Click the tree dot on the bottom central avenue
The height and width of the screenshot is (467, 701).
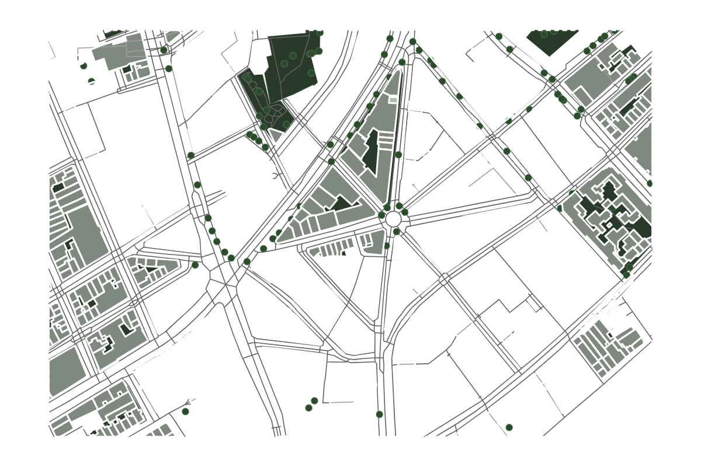click(x=379, y=414)
